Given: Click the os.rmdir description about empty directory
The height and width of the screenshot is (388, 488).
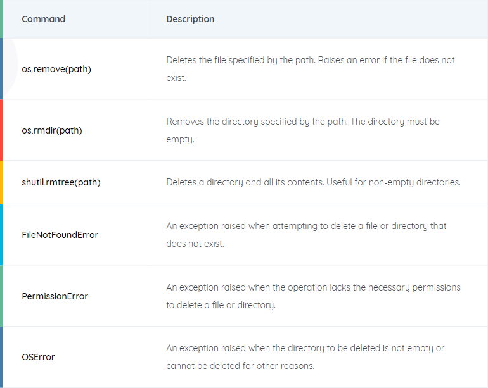Looking at the screenshot, I should [x=303, y=130].
